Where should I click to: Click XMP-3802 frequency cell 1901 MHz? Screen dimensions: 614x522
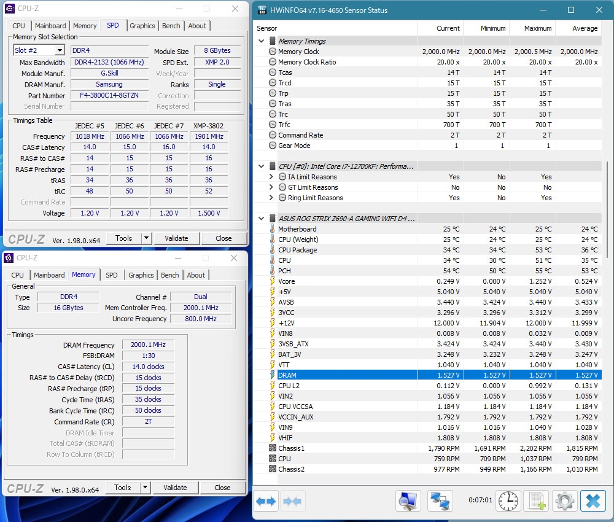[209, 136]
